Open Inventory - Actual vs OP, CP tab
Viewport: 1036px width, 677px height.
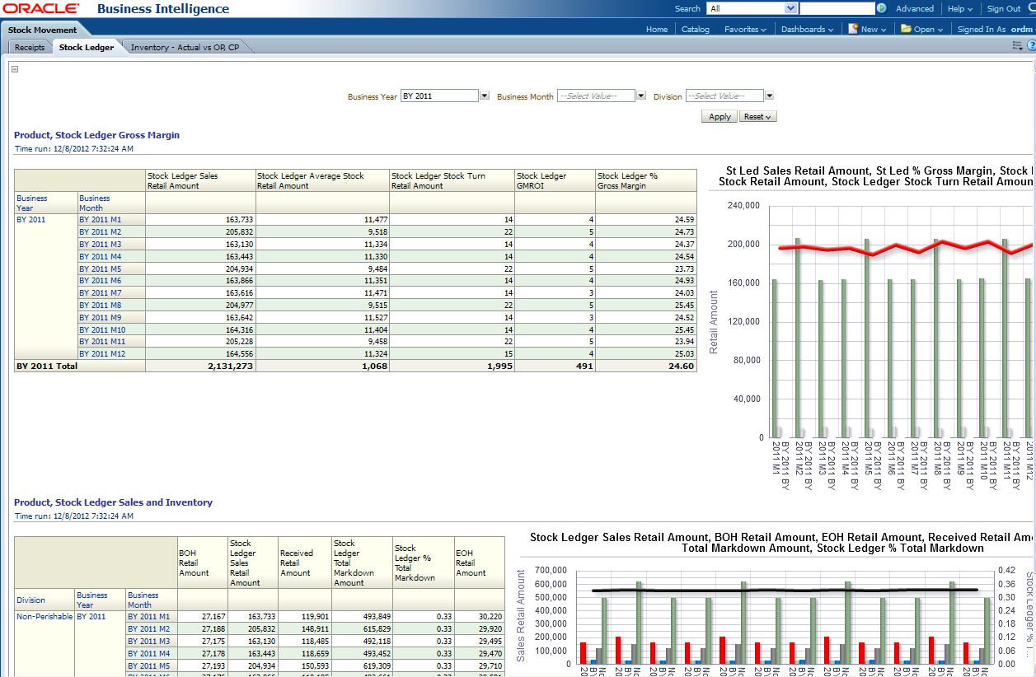click(x=185, y=48)
